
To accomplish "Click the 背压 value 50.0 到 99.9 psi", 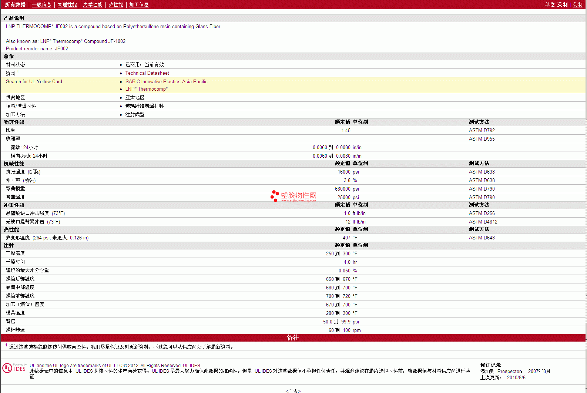I will [x=341, y=322].
